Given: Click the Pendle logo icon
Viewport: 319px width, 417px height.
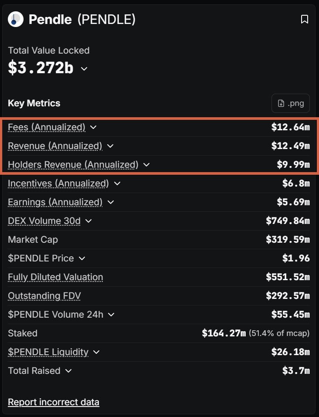Looking at the screenshot, I should [x=16, y=19].
